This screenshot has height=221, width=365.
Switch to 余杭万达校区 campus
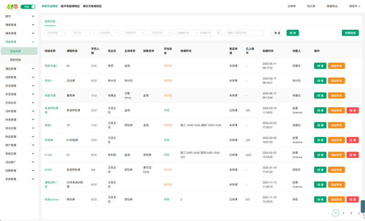click(50, 6)
